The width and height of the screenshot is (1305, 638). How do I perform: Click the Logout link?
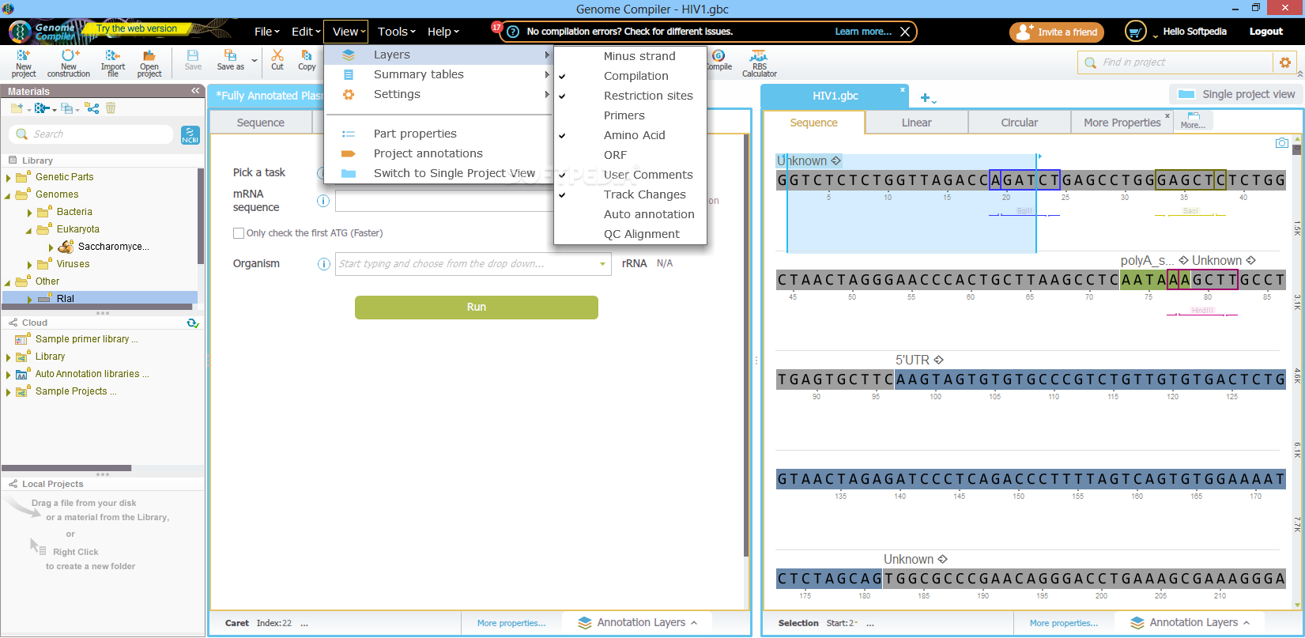[x=1266, y=32]
